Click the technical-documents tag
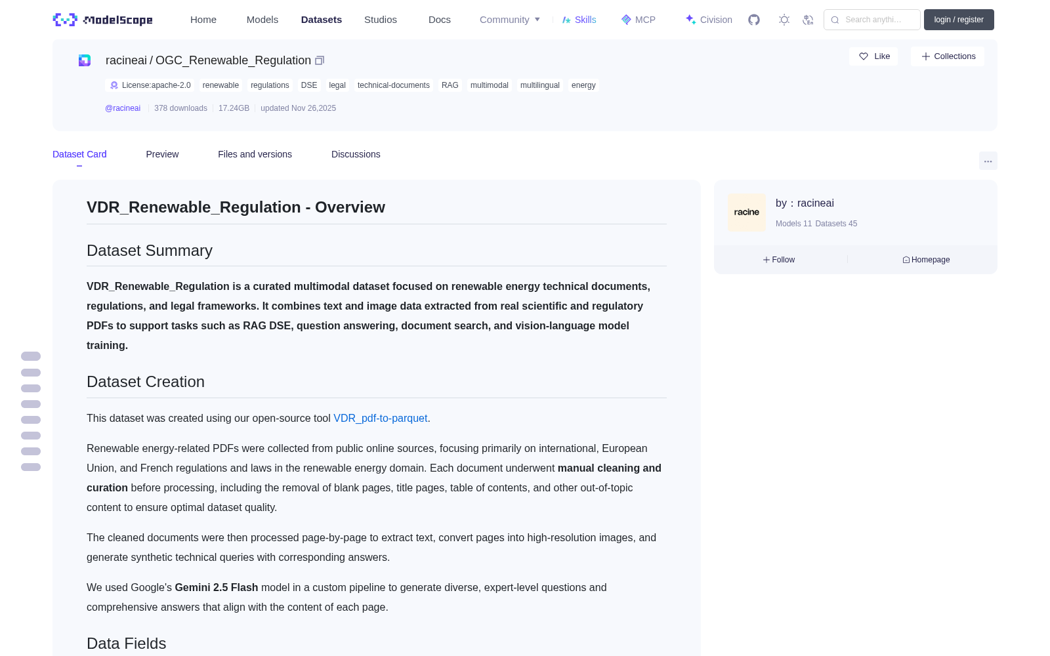This screenshot has height=656, width=1050. (394, 85)
